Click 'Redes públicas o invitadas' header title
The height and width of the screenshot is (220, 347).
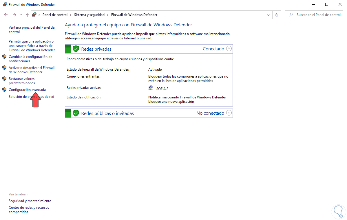tap(107, 113)
